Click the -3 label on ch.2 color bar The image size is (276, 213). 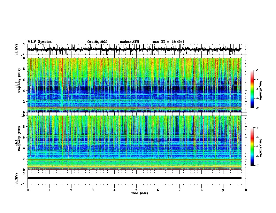257,128
